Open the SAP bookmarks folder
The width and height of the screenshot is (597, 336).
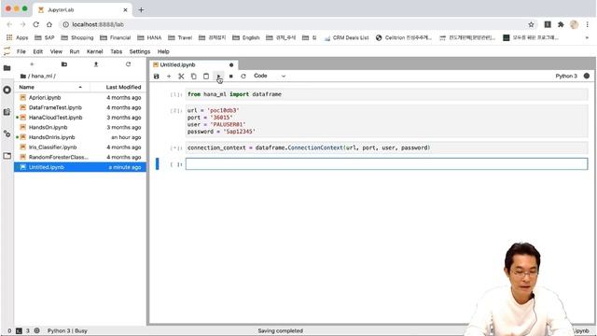[44, 37]
